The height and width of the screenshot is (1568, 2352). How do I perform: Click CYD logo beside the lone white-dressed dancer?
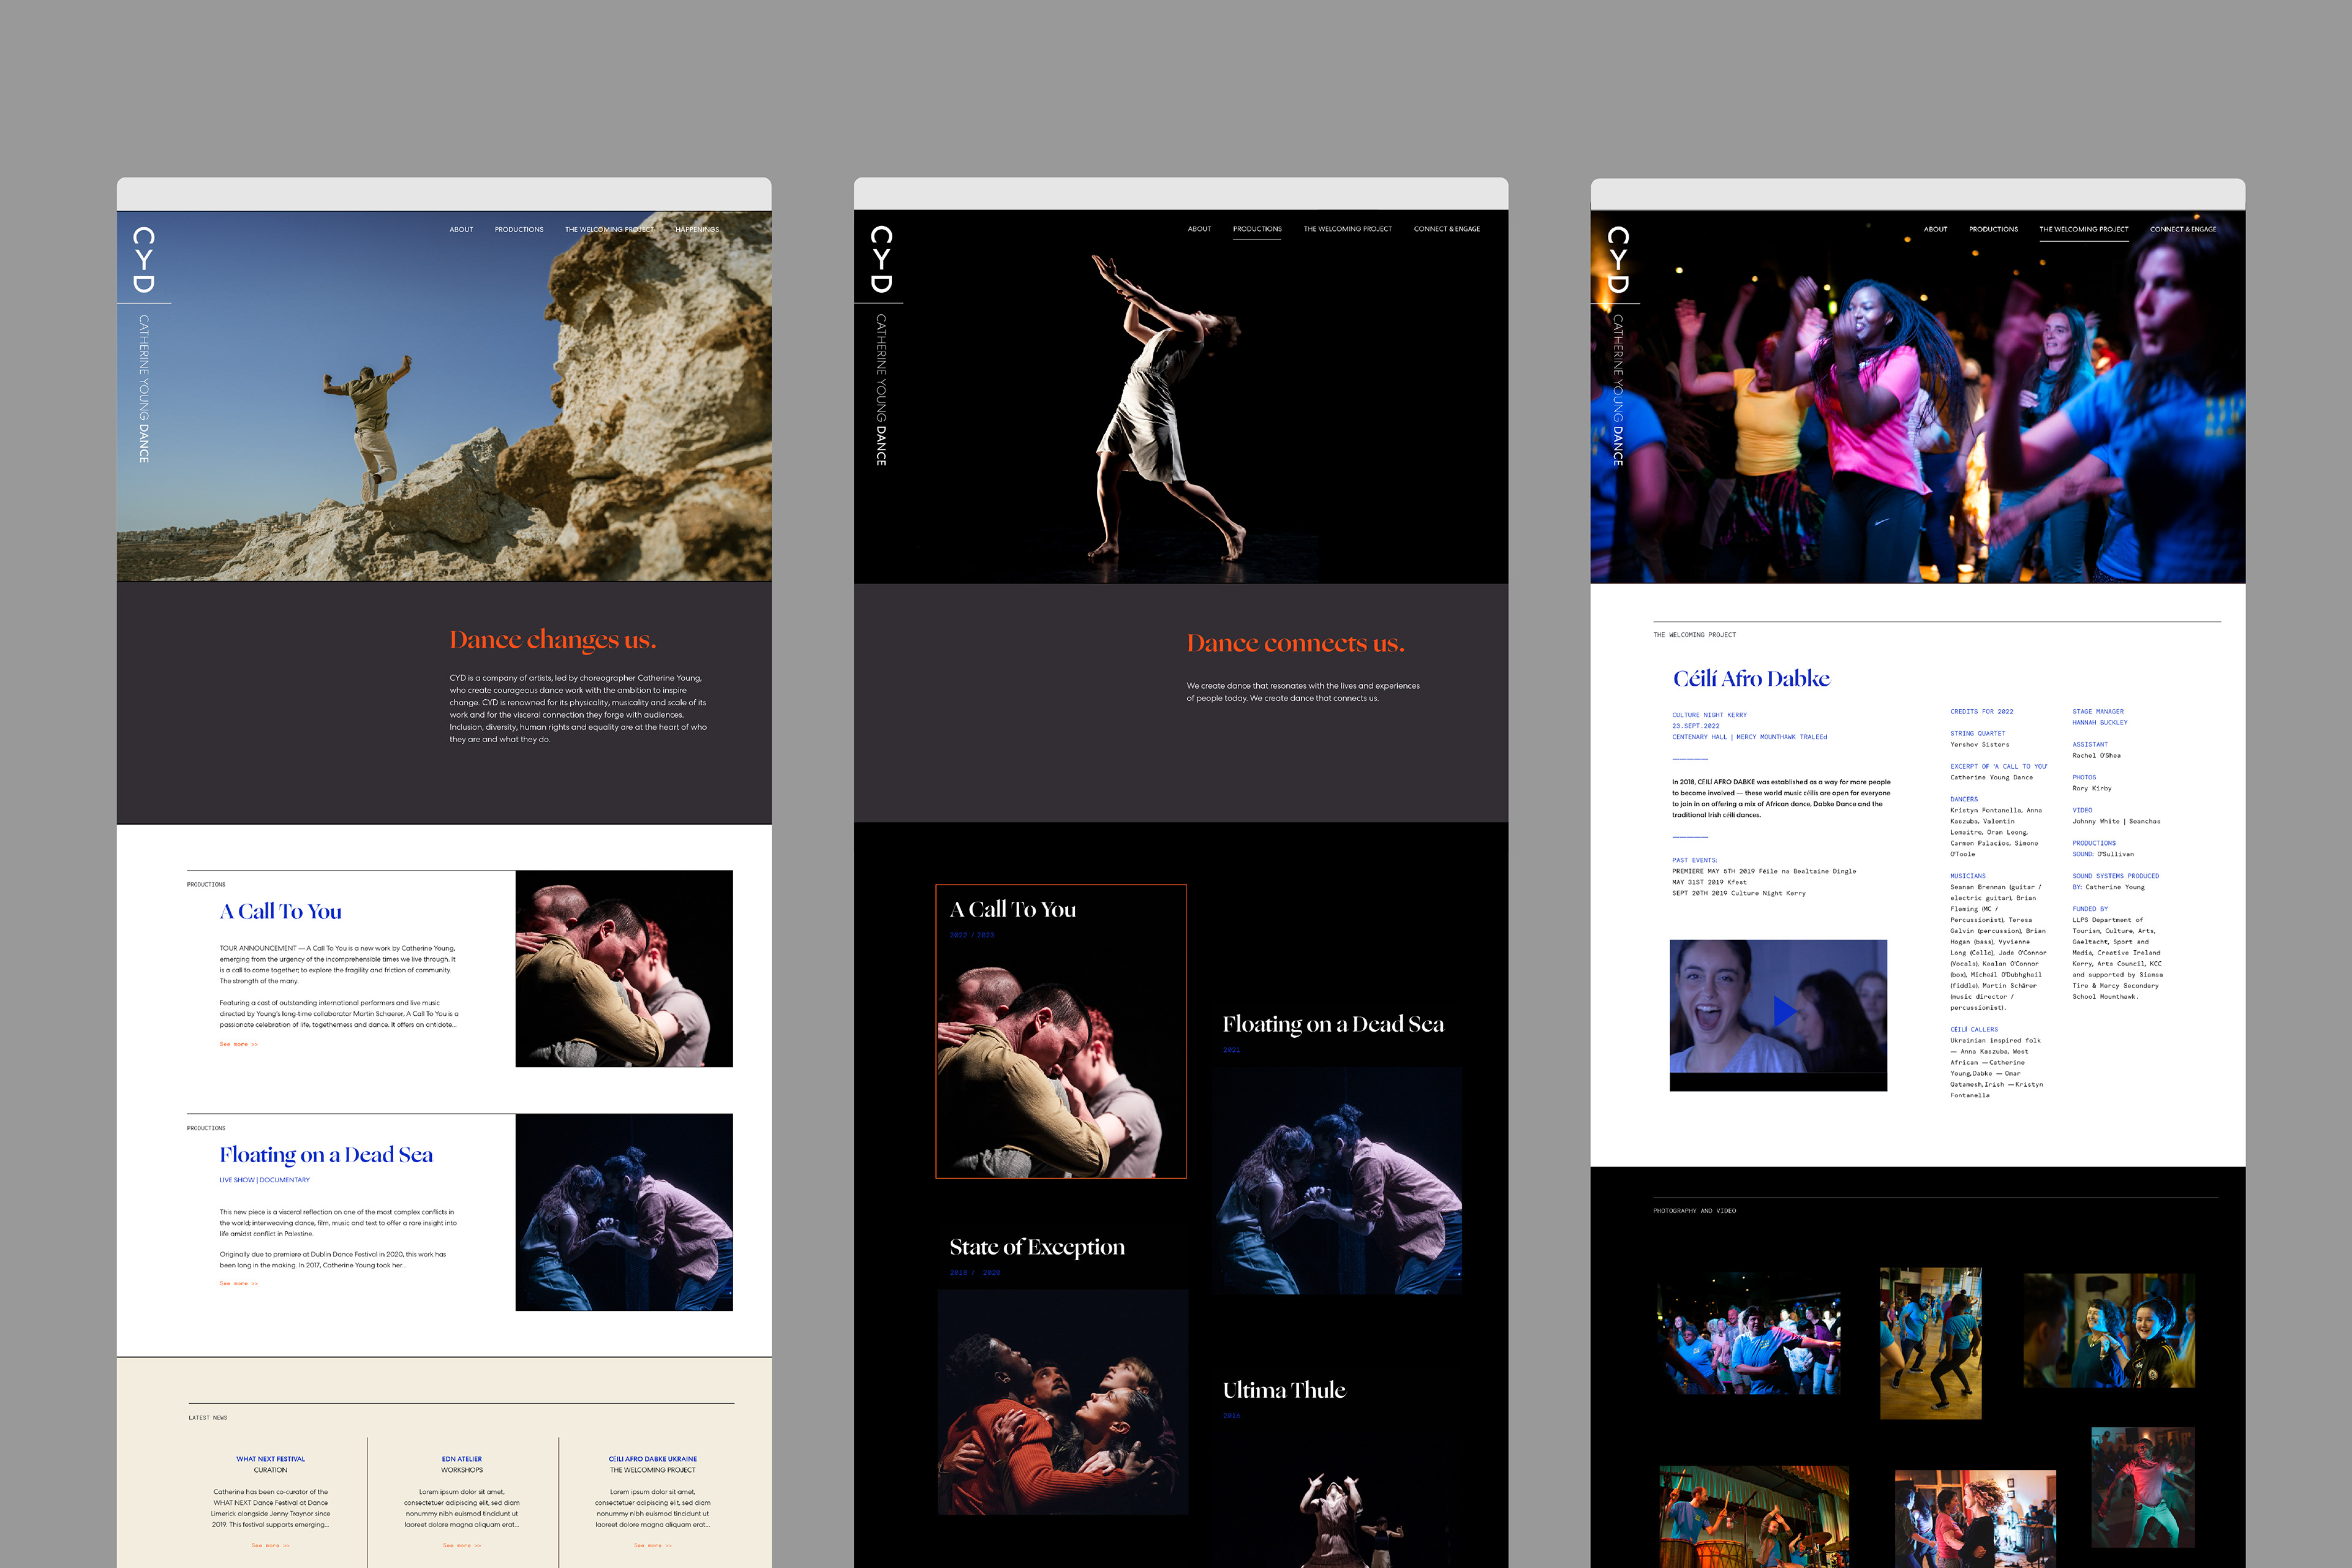point(881,259)
